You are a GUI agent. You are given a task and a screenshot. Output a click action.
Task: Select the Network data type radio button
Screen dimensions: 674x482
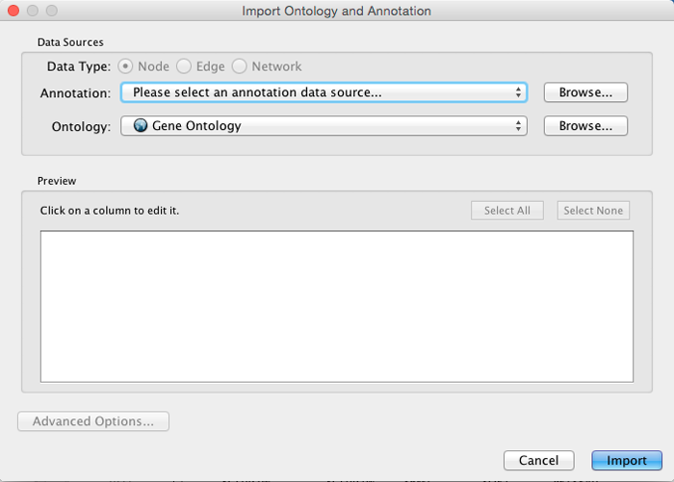tap(240, 66)
